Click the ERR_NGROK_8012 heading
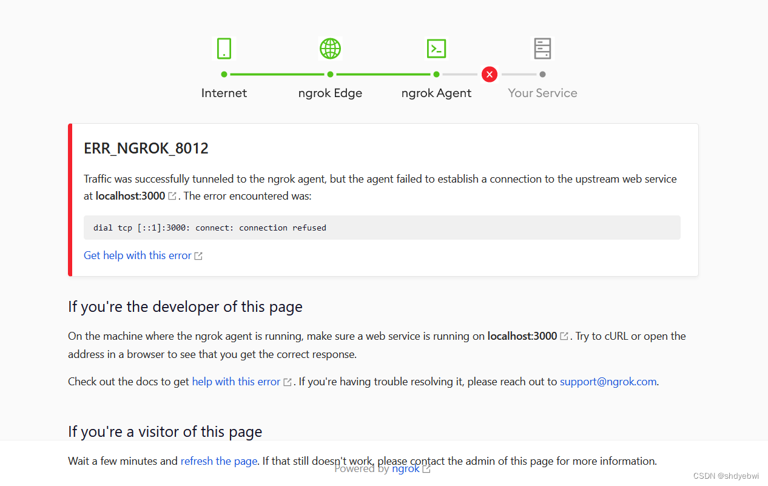 tap(146, 149)
